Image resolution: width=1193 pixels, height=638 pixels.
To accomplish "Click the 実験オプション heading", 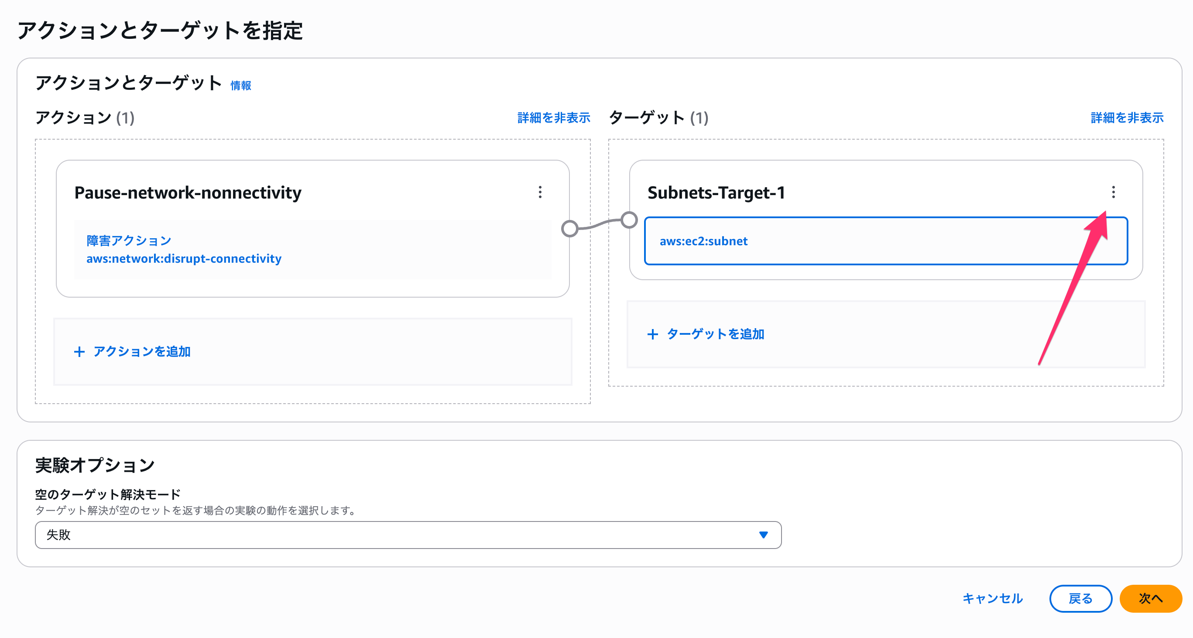I will [x=95, y=465].
